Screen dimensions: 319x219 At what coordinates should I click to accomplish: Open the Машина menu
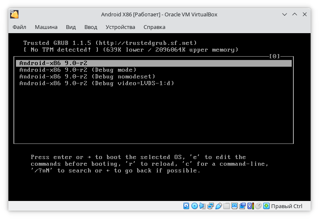point(46,27)
